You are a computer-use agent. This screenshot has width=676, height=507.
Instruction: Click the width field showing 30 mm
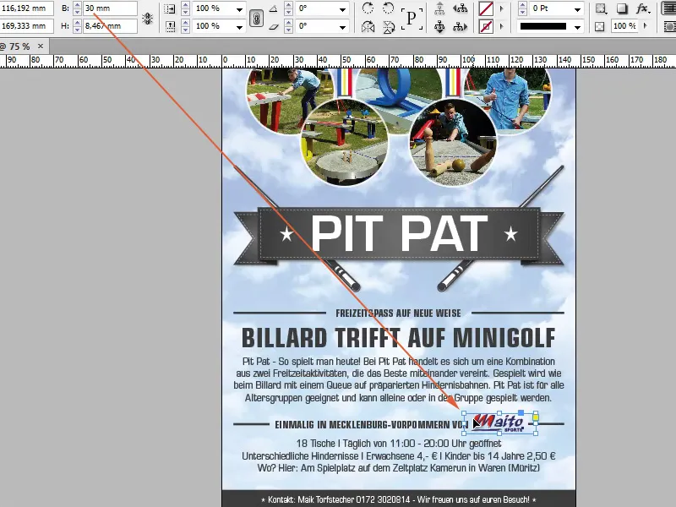pyautogui.click(x=110, y=8)
